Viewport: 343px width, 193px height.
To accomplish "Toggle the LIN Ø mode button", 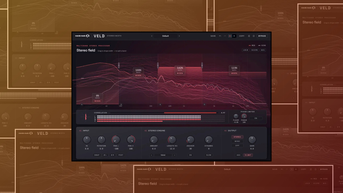I will click(246, 50).
